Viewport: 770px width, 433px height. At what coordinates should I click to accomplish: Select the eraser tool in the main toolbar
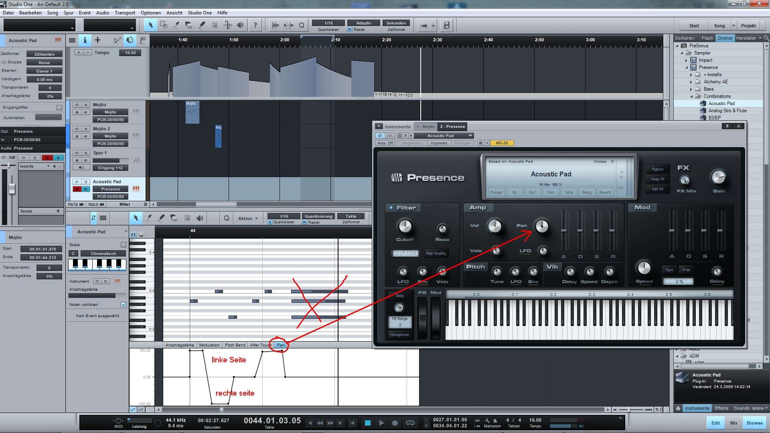(189, 25)
